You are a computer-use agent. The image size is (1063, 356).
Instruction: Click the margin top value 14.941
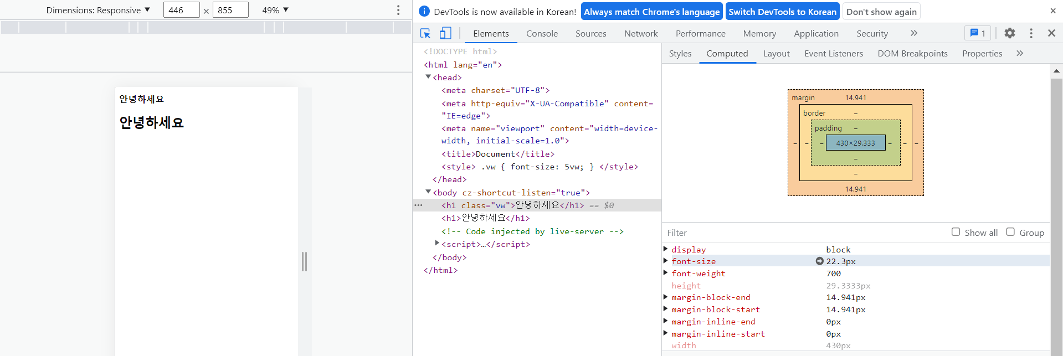(855, 98)
